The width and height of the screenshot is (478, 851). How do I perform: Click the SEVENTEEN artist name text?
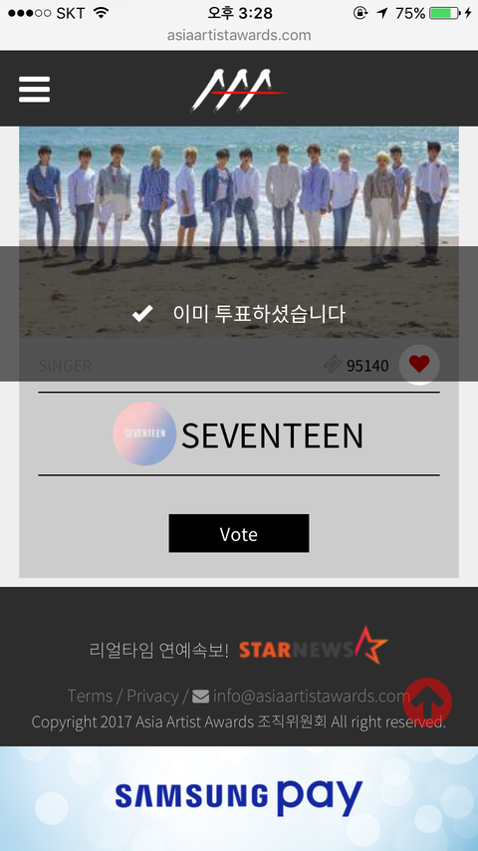pyautogui.click(x=272, y=435)
